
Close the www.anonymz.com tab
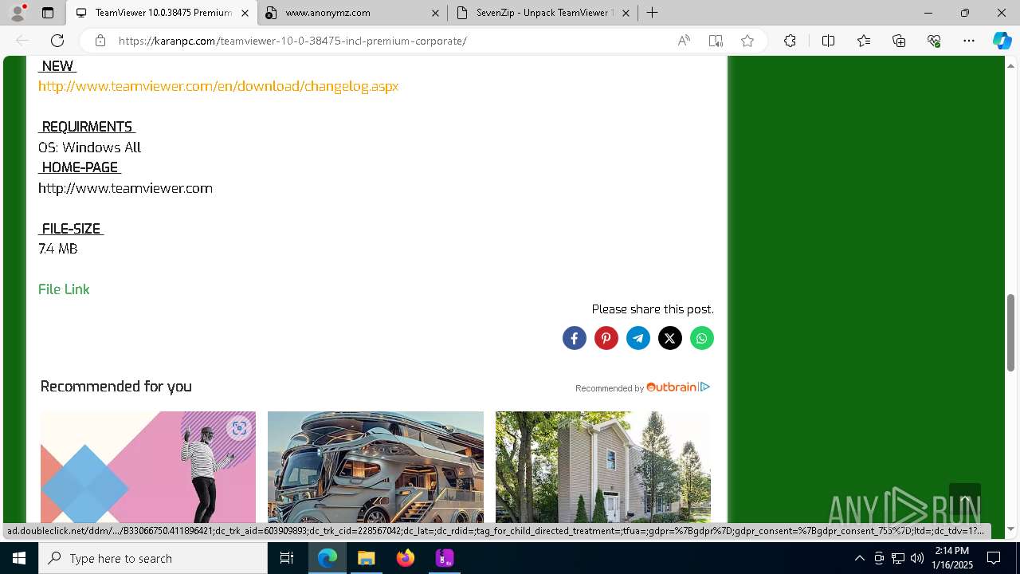click(x=435, y=13)
